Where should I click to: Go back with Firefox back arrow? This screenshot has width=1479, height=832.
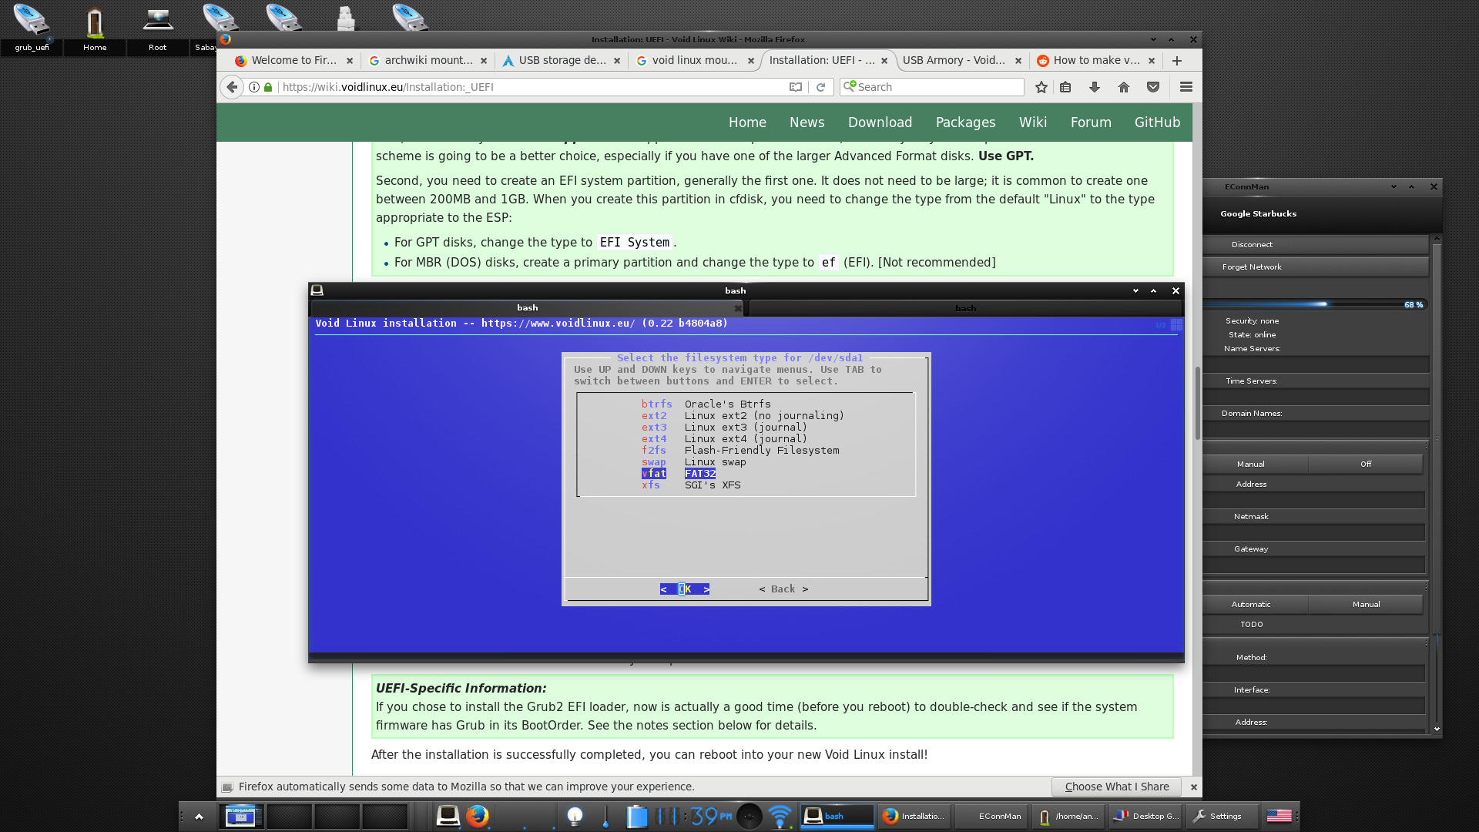(232, 87)
